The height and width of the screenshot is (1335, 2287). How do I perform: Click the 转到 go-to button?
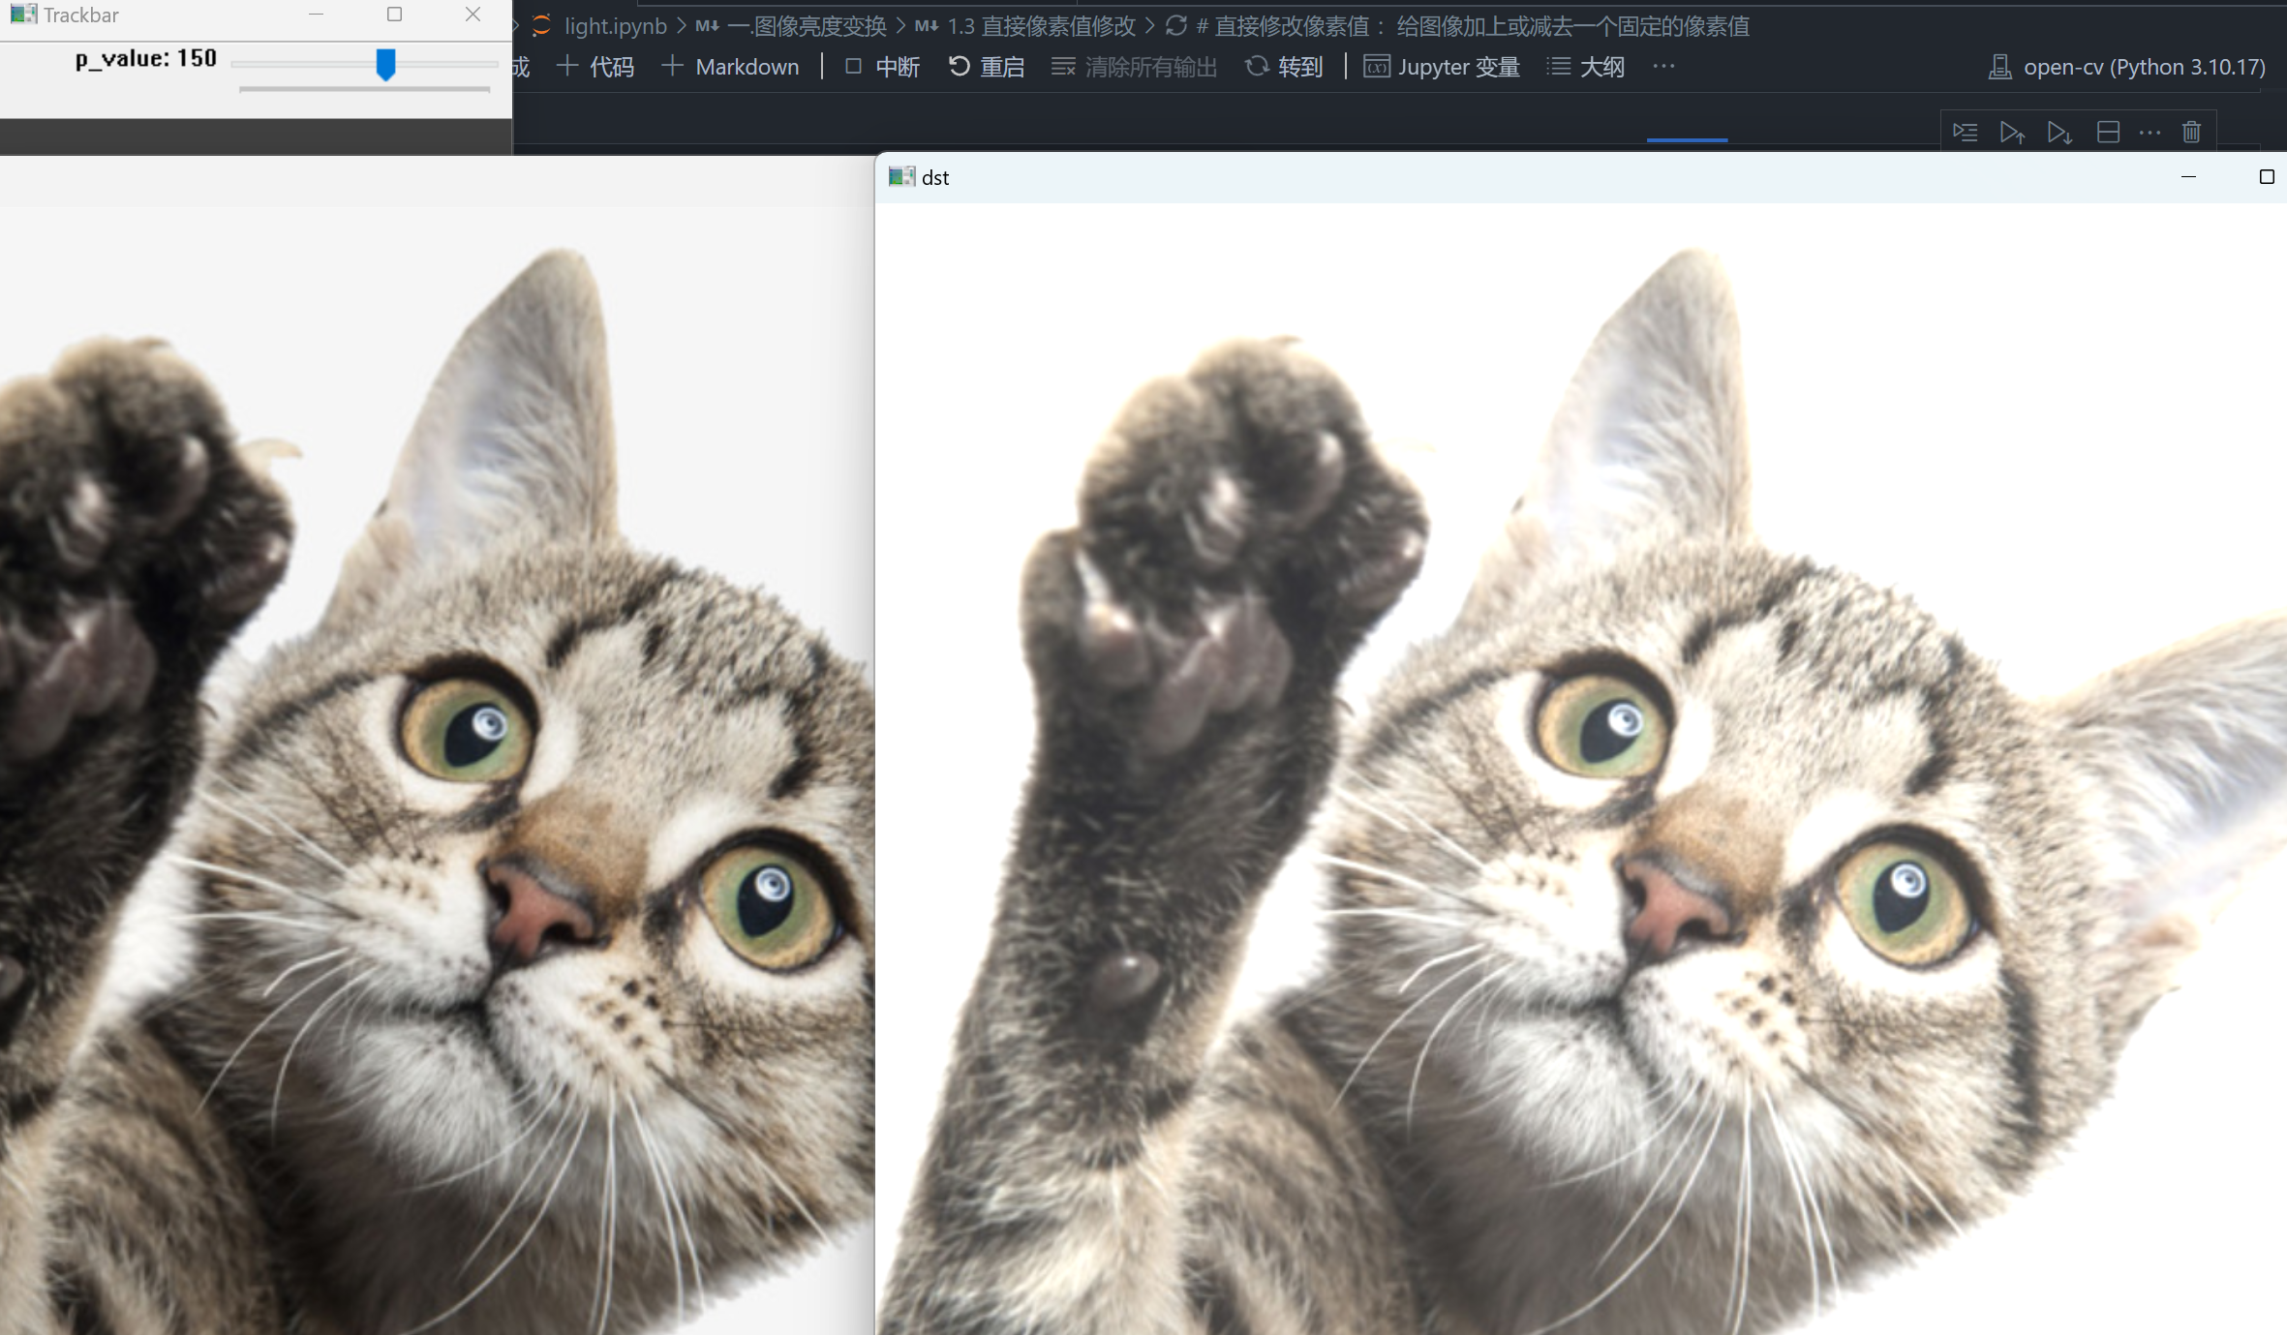(1284, 67)
